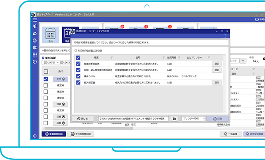Click the 準備帳票印刷 button
Image resolution: width=265 pixels, height=160 pixels.
[54, 134]
